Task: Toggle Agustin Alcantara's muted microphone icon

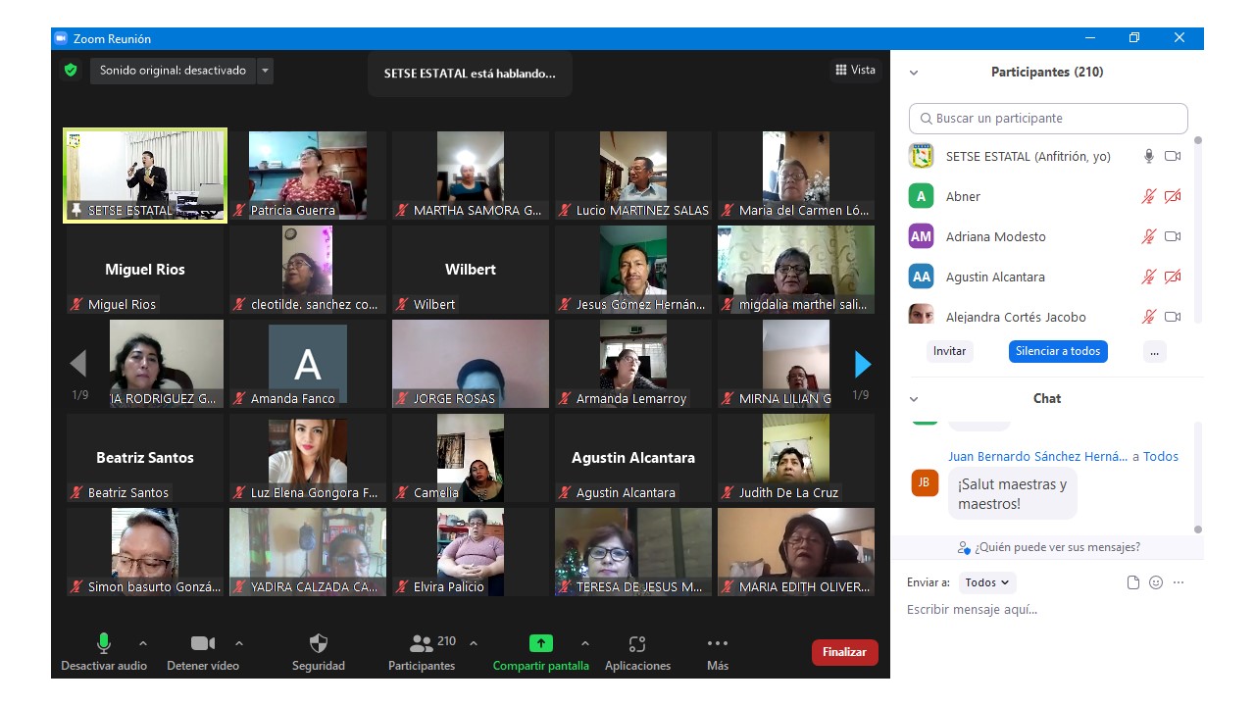Action: point(1149,277)
